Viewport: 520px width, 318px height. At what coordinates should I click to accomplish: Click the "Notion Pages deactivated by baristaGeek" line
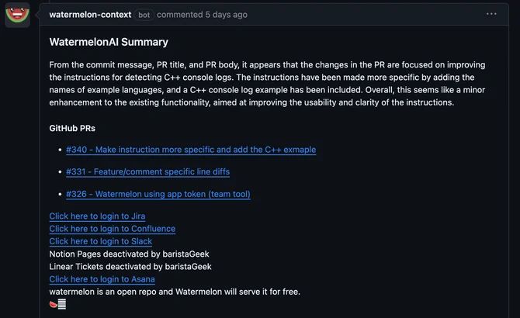(129, 254)
